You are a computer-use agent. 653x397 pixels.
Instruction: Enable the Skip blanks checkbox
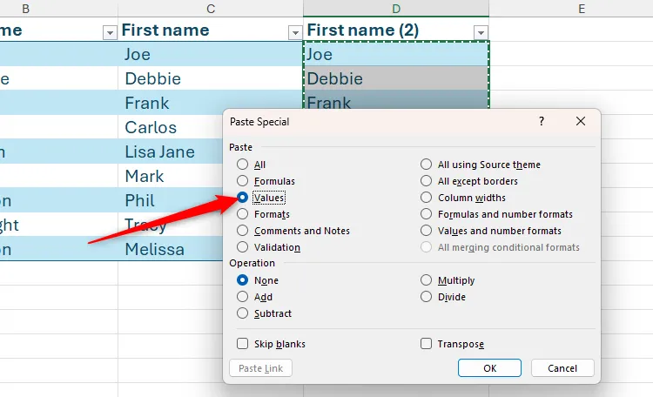243,344
